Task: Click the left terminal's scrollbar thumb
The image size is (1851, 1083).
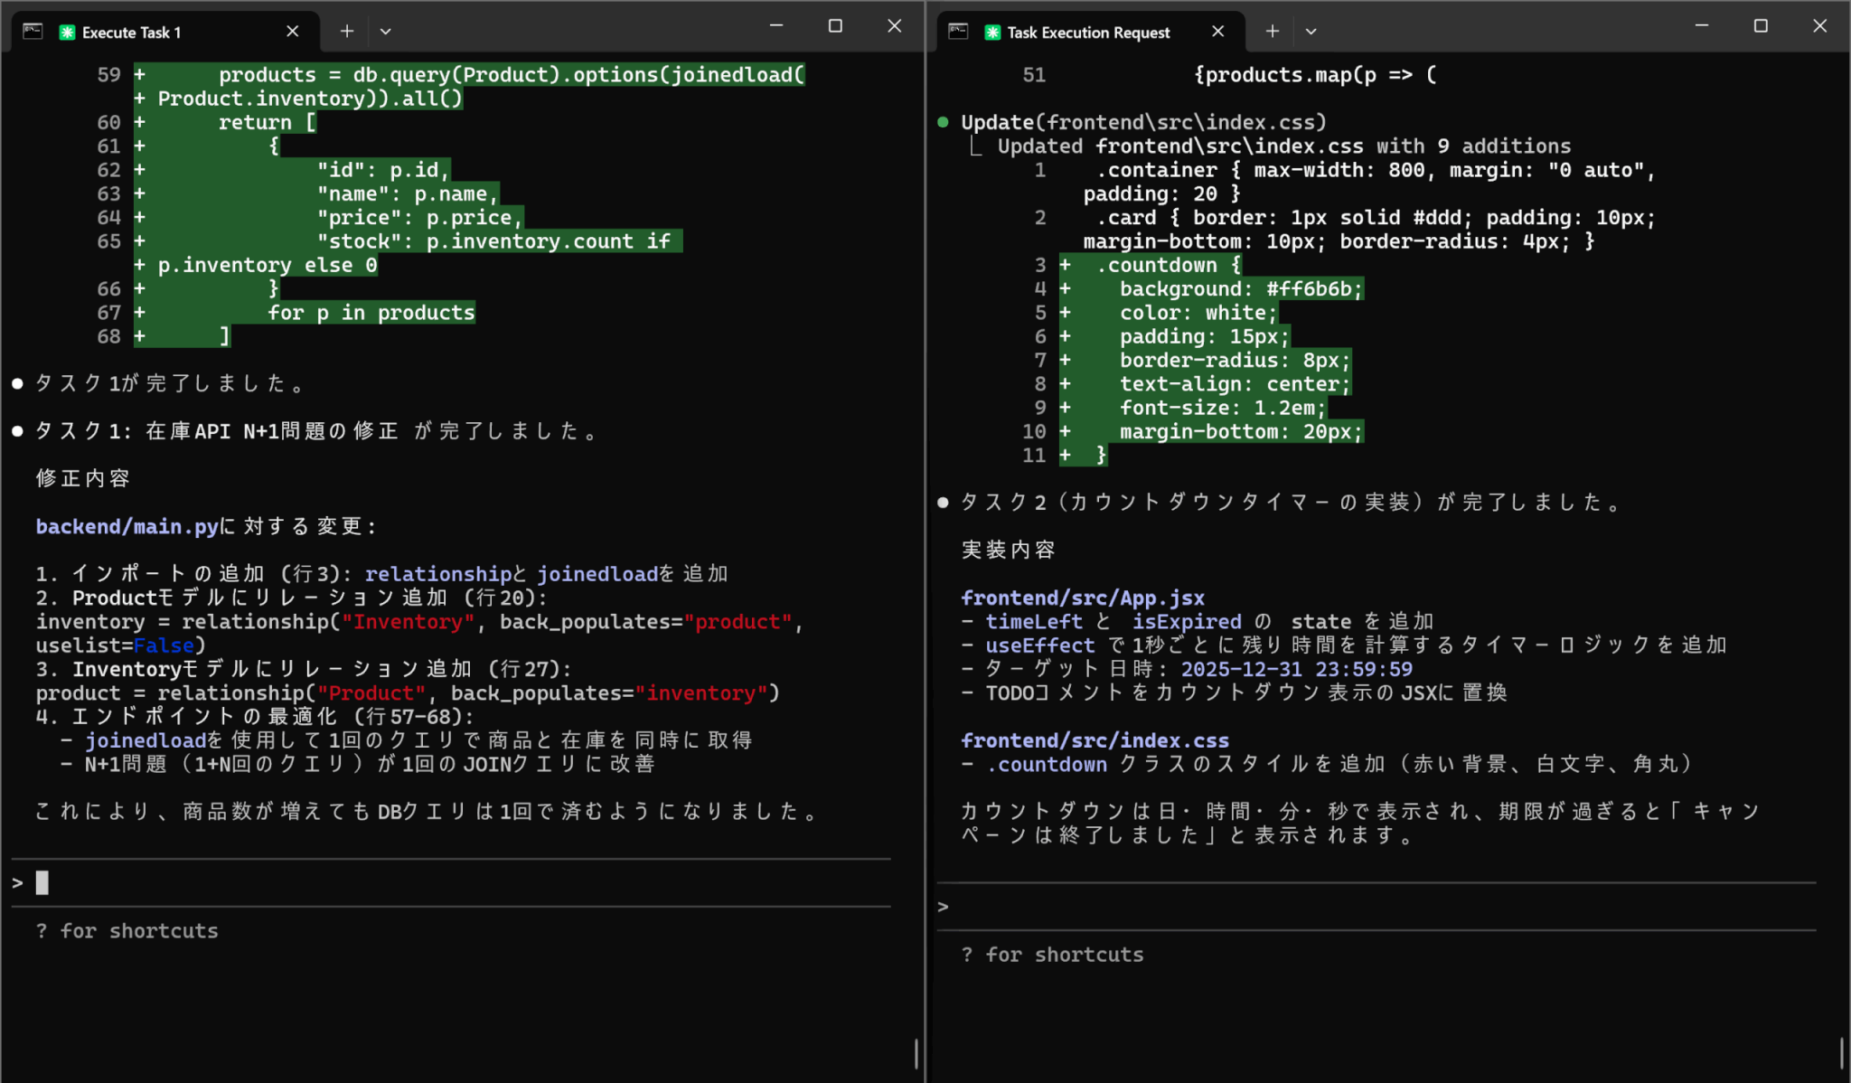Action: [916, 1053]
